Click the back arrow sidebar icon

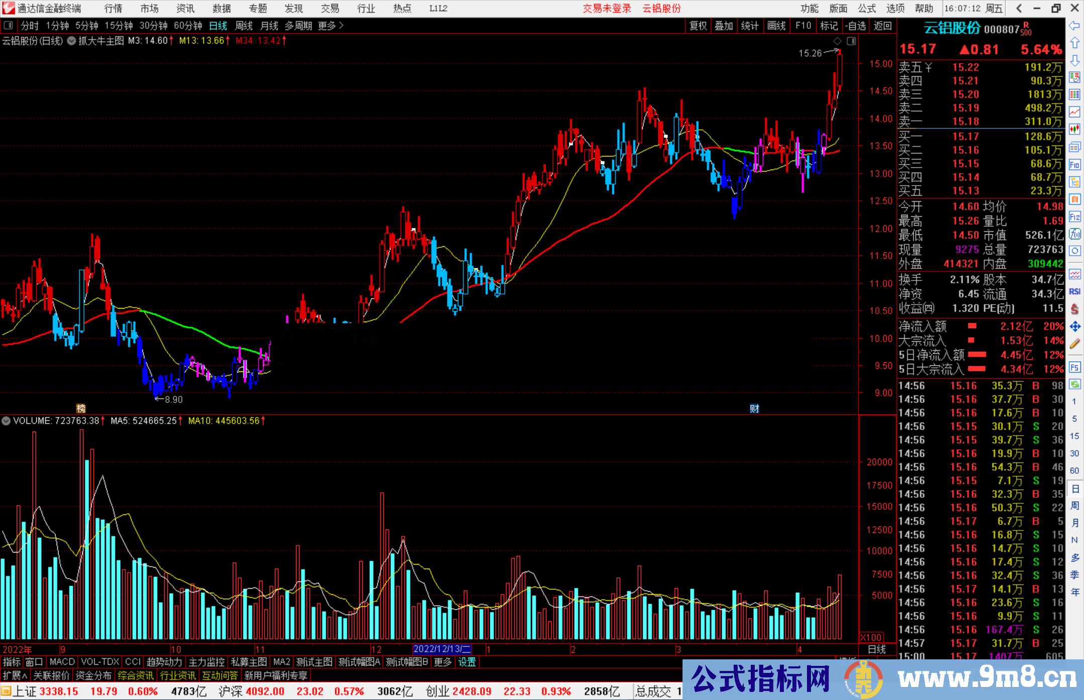click(x=1074, y=26)
